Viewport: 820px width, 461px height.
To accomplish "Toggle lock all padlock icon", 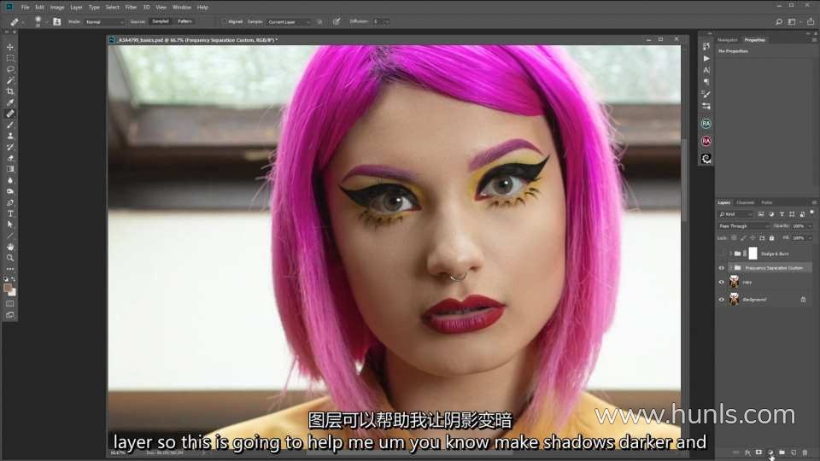I will [x=771, y=238].
